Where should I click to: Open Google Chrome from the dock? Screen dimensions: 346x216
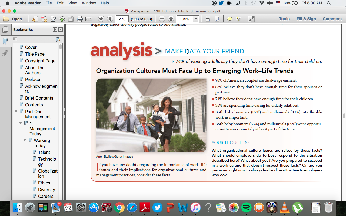tap(119, 207)
